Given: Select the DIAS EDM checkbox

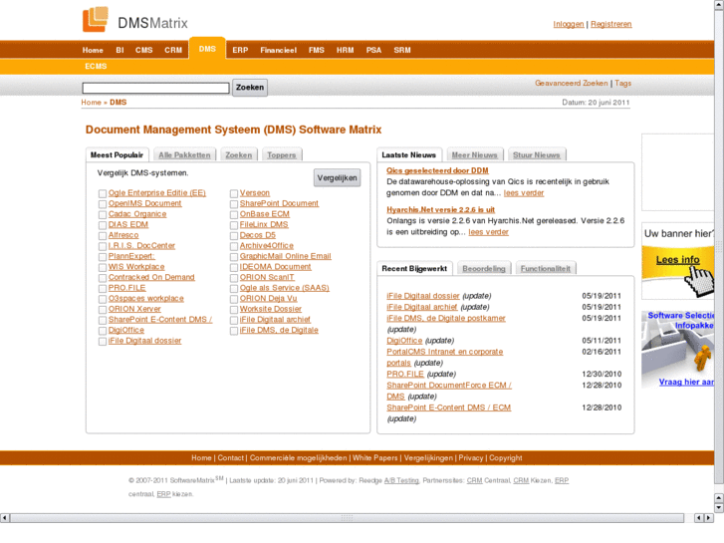Looking at the screenshot, I should [x=103, y=225].
